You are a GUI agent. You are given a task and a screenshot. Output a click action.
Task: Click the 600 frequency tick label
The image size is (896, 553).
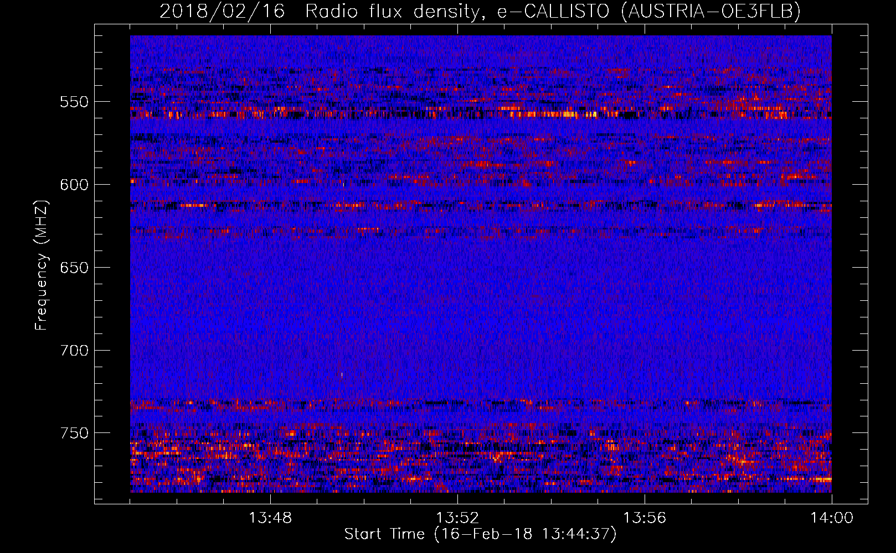coord(75,185)
